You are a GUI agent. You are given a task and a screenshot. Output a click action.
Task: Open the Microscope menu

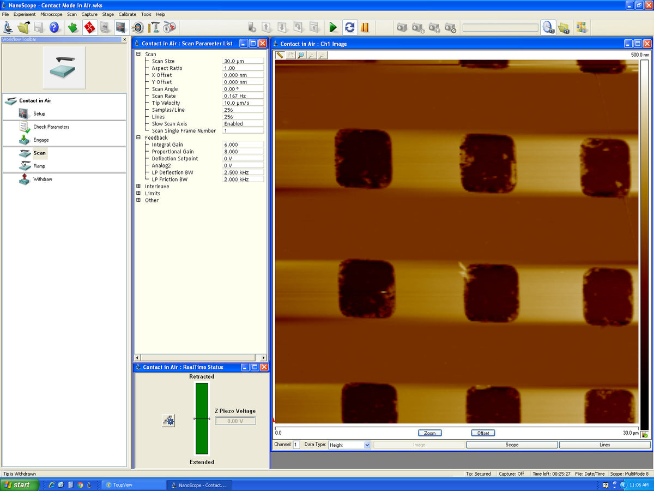(51, 14)
